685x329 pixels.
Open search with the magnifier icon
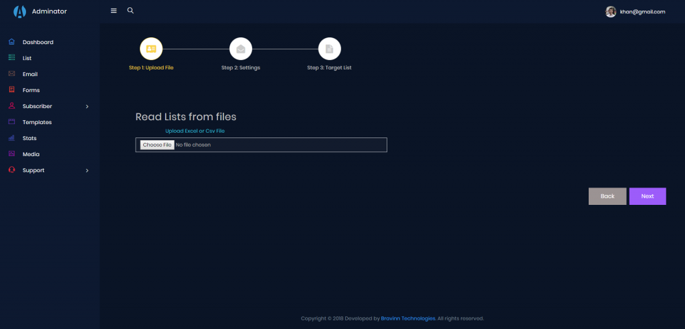click(130, 11)
